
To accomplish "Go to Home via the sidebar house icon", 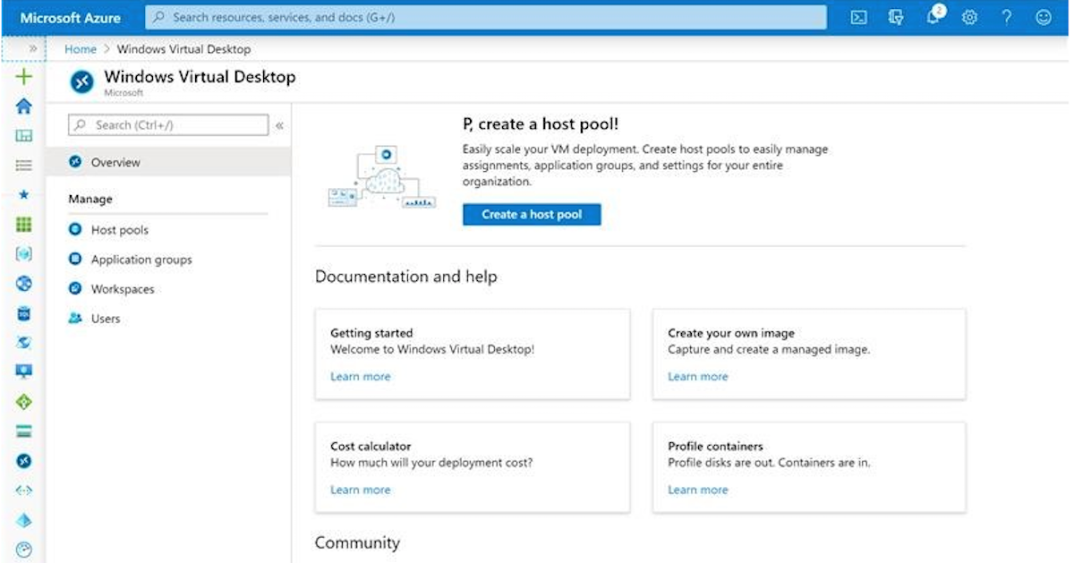I will pyautogui.click(x=24, y=107).
